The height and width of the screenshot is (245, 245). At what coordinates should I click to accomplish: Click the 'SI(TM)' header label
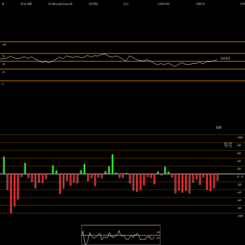pyautogui.click(x=93, y=4)
